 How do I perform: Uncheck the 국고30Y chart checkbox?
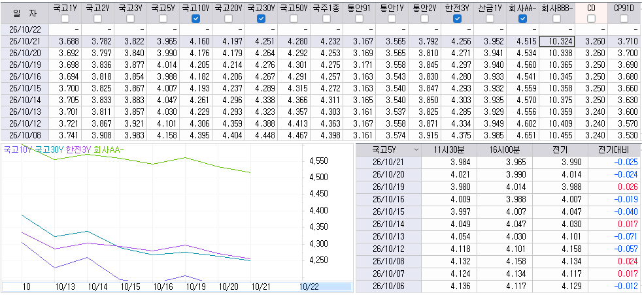(261, 18)
